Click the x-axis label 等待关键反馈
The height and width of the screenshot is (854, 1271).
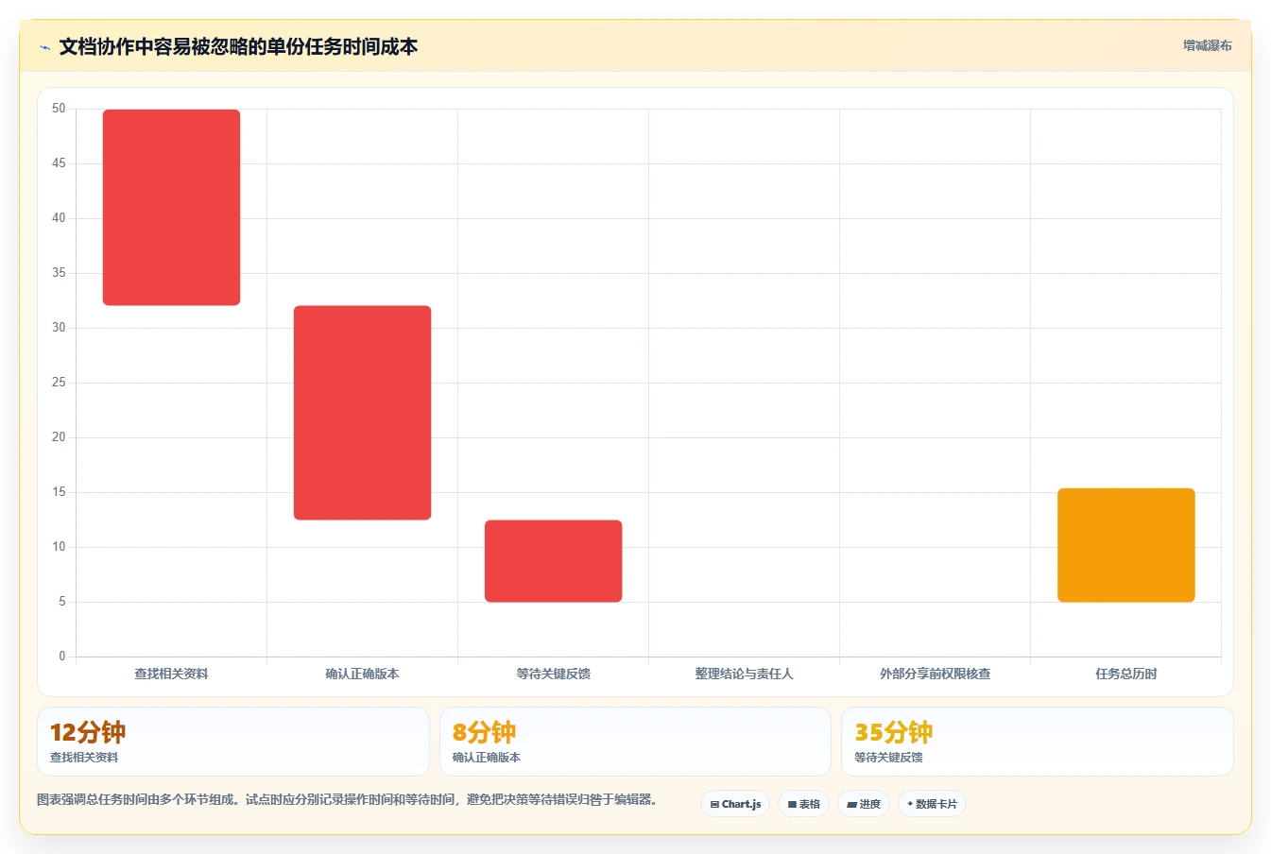tap(553, 674)
